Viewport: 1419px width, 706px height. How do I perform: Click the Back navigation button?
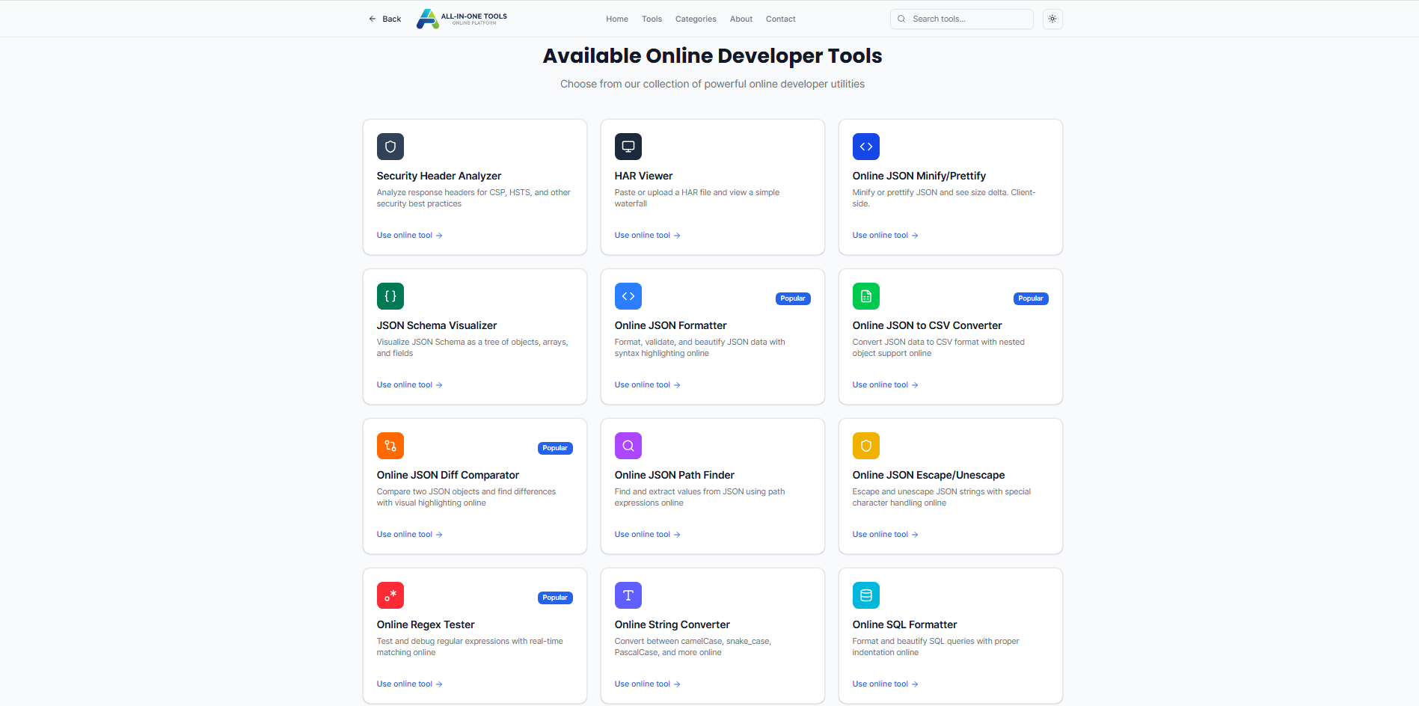384,19
